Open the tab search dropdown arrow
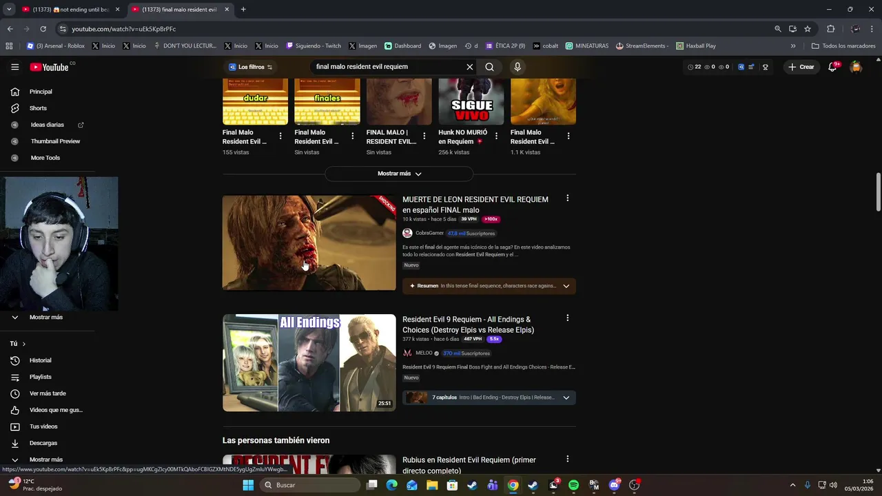 (x=9, y=10)
